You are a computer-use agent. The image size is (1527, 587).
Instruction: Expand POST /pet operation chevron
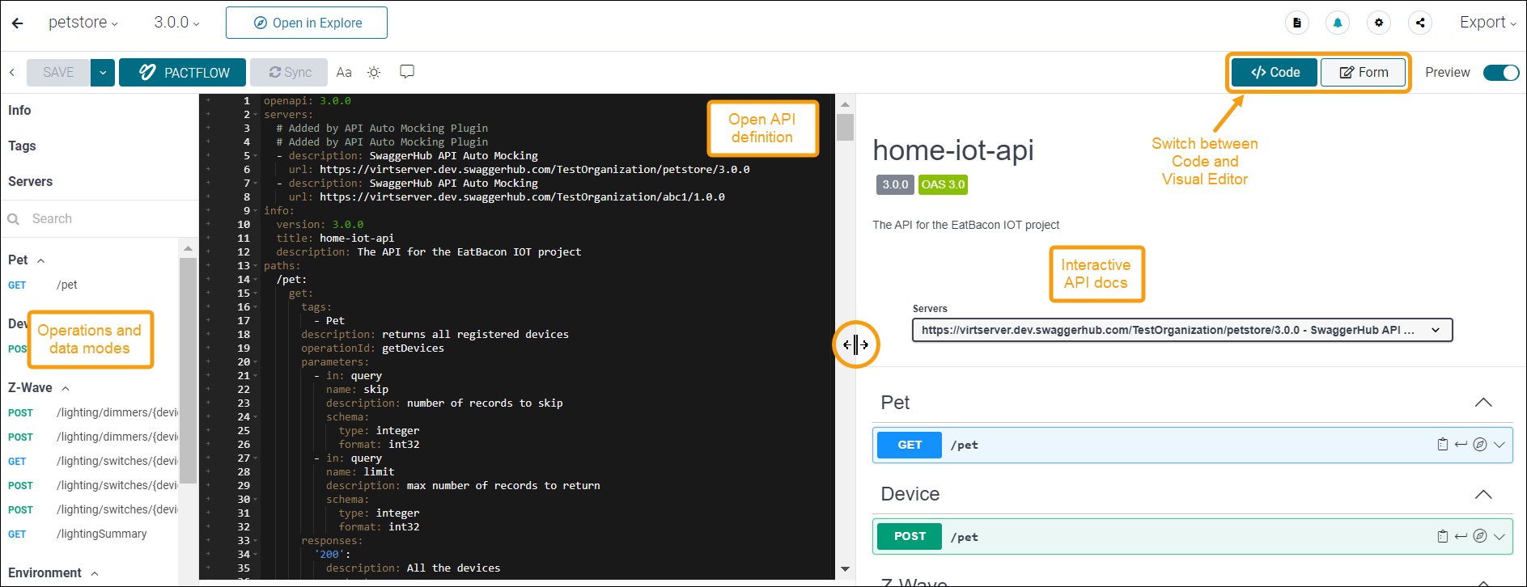[1499, 536]
